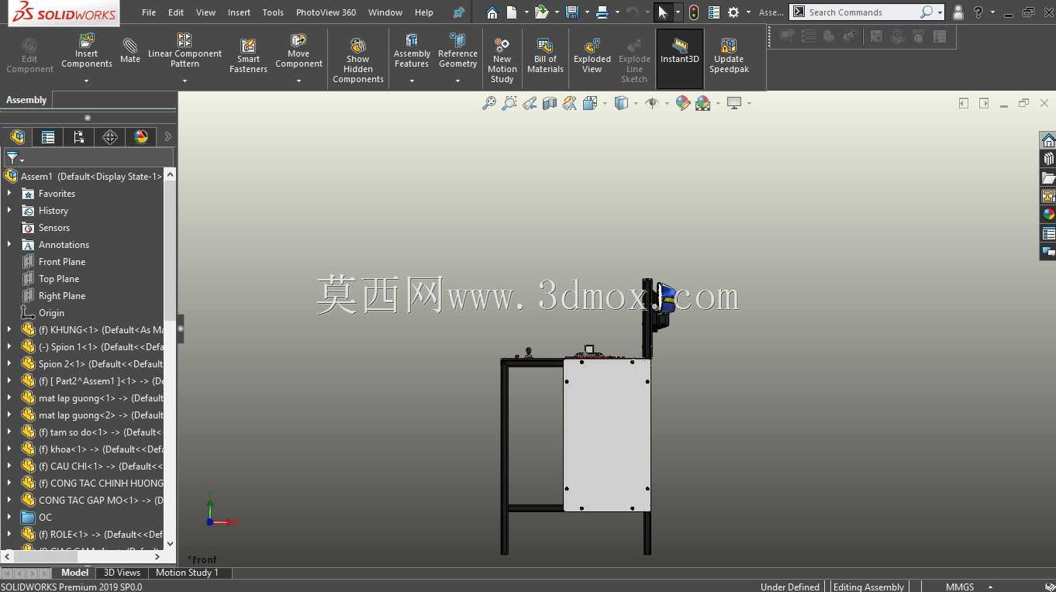Click the Rebuild traffic light icon
1056x592 pixels.
[x=694, y=12]
